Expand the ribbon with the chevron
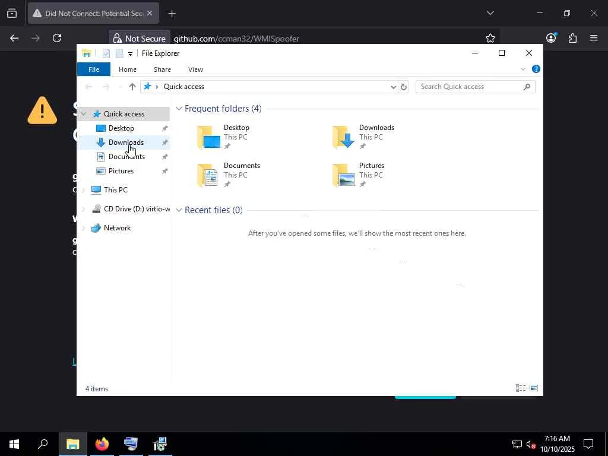 coord(522,69)
